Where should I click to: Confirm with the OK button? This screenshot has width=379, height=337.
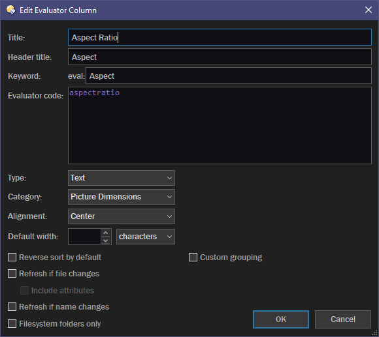pos(281,319)
